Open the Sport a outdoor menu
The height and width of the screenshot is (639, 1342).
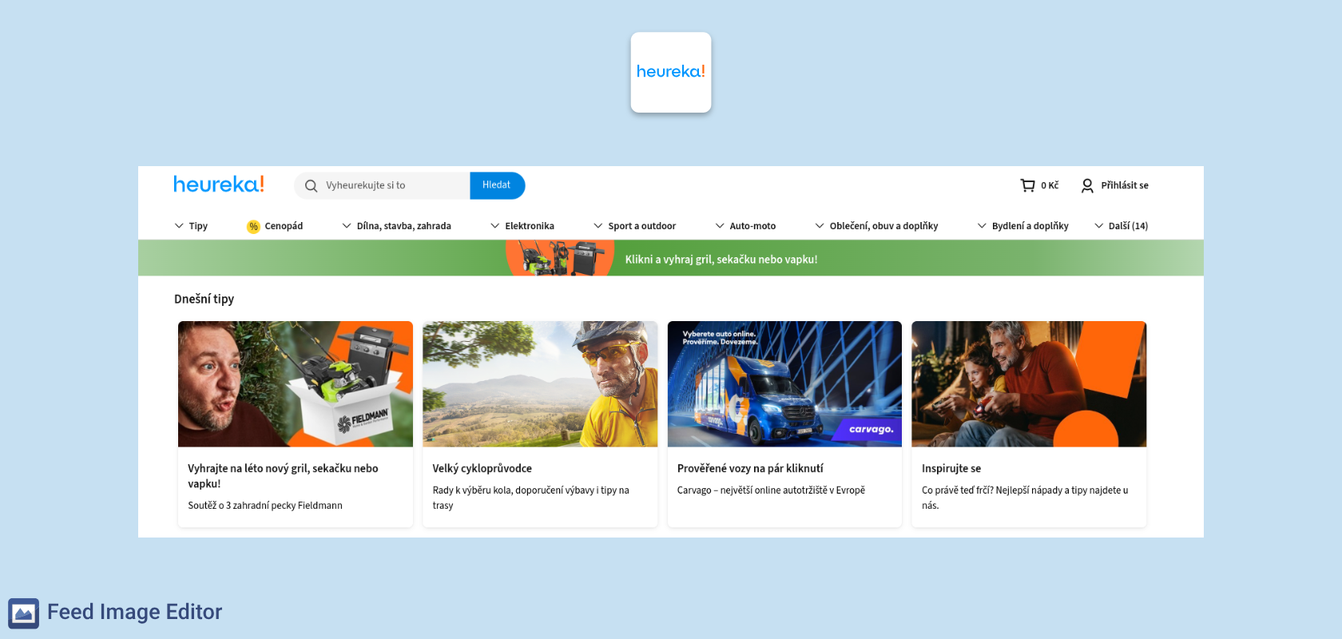pos(634,226)
